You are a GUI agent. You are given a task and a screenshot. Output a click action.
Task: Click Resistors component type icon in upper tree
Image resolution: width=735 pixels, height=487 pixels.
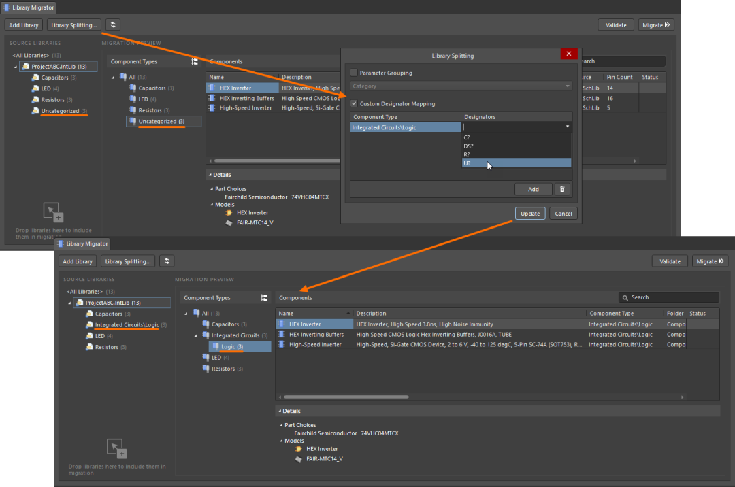[133, 110]
